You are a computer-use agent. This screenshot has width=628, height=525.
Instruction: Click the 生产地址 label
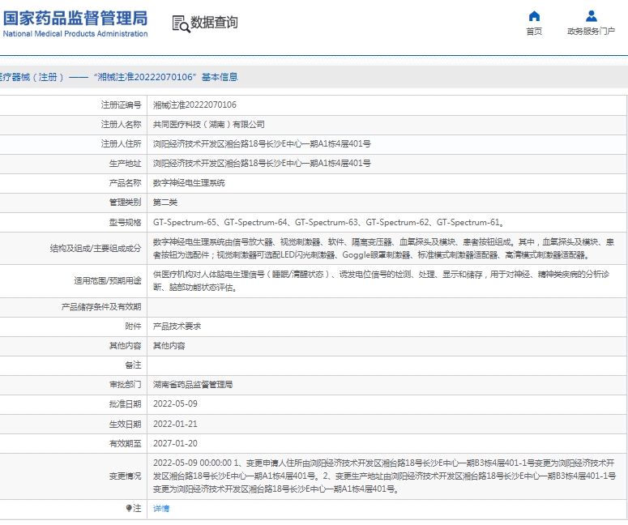pos(125,164)
